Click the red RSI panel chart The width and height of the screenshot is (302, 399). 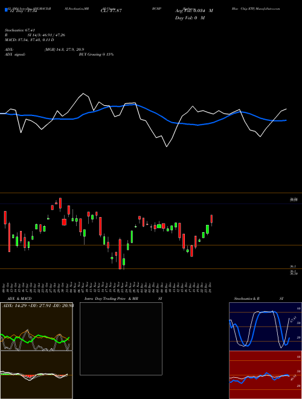pos(265,375)
